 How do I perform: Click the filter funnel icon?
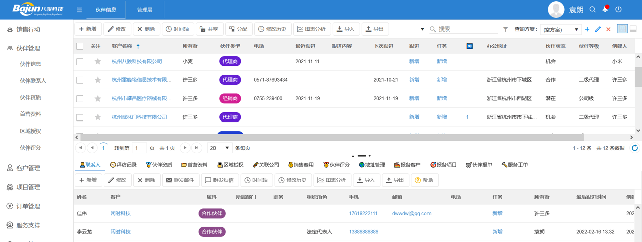(505, 29)
